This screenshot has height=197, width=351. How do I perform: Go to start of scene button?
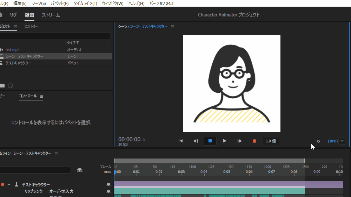(180, 141)
